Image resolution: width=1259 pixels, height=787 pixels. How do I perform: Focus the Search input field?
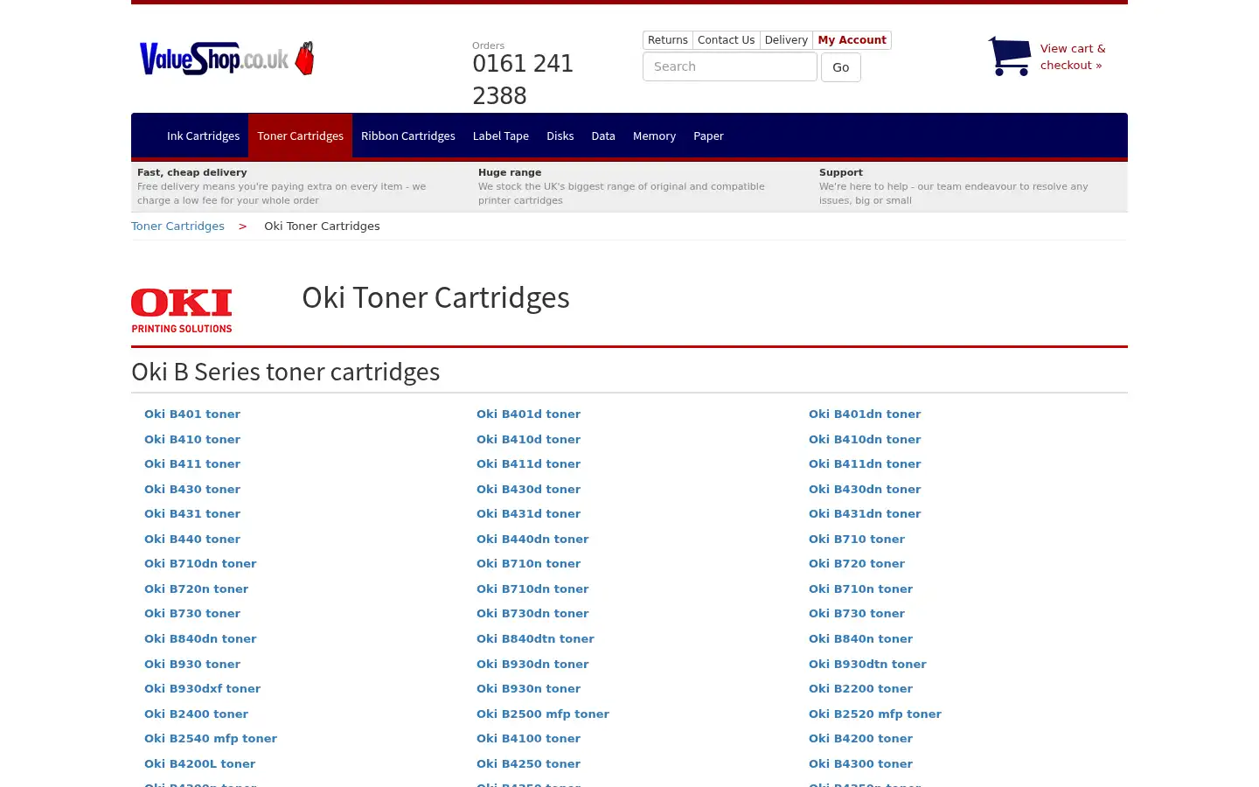click(x=730, y=66)
